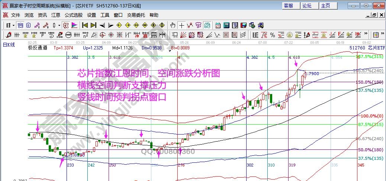Click the hand pan tool icon
This screenshot has width=386, height=181.
[x=173, y=25]
